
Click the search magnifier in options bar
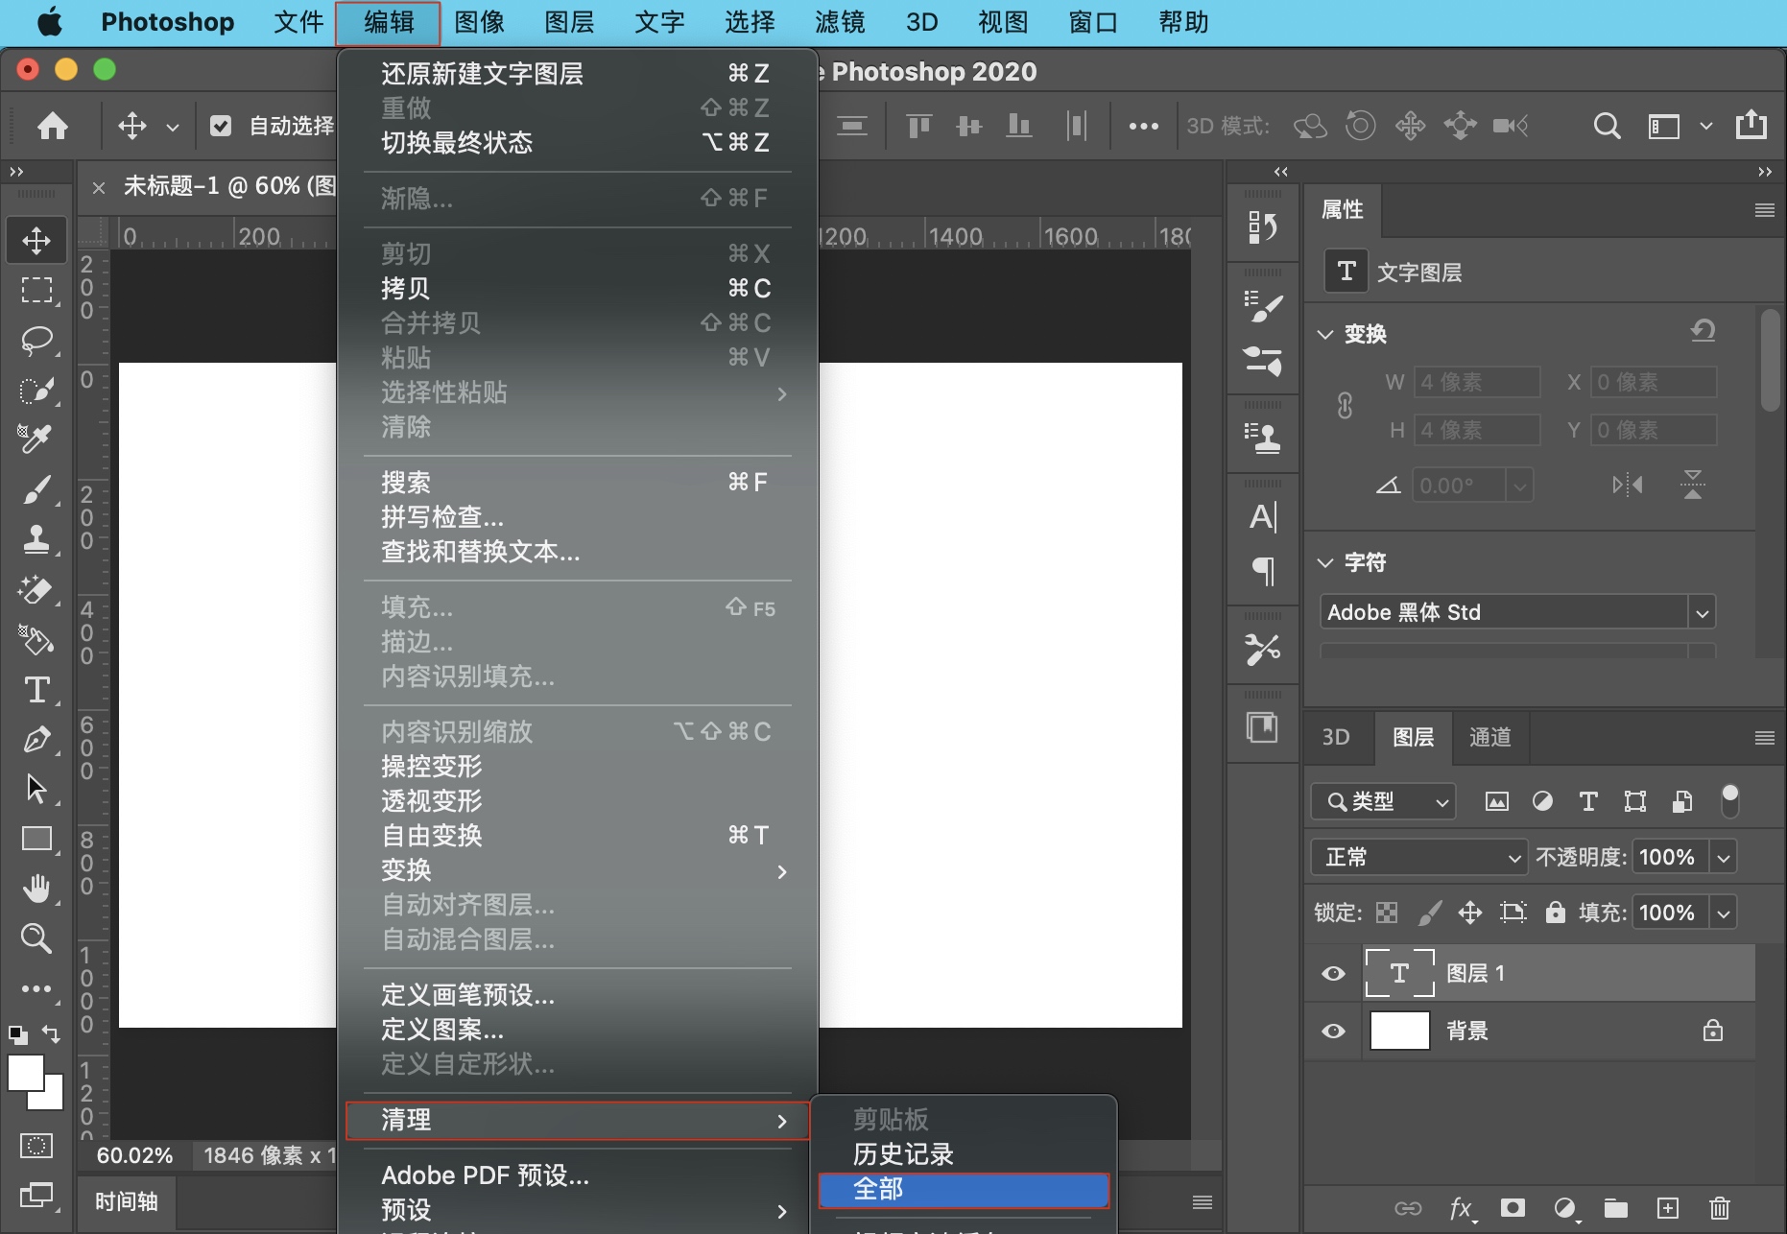click(1607, 126)
